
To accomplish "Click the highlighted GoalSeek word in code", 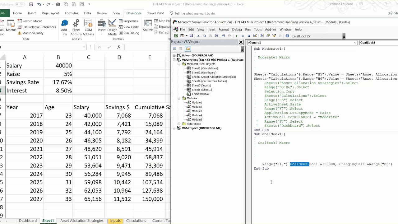I will (299, 164).
